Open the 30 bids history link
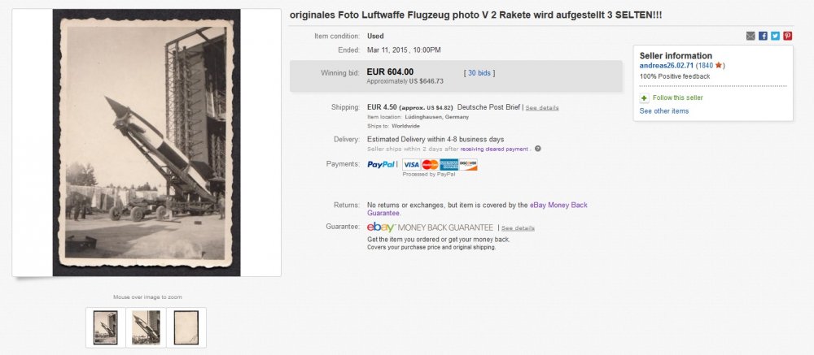814x355 pixels. 479,73
